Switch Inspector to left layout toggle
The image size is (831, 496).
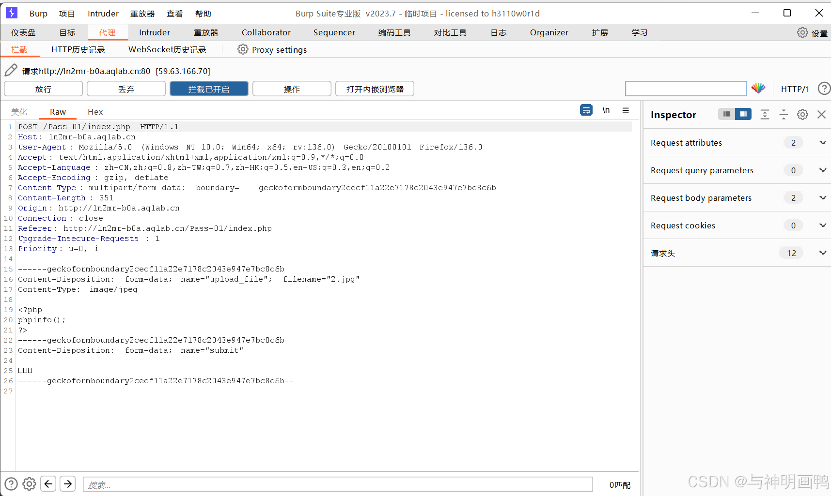click(x=726, y=114)
